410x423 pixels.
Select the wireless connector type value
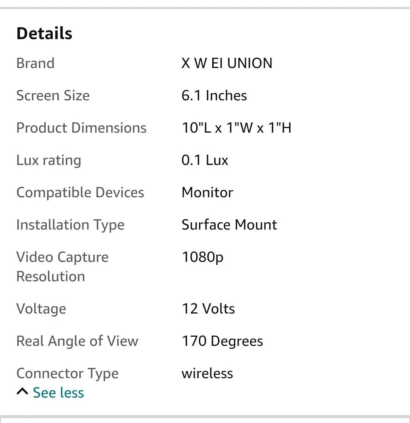tap(207, 373)
